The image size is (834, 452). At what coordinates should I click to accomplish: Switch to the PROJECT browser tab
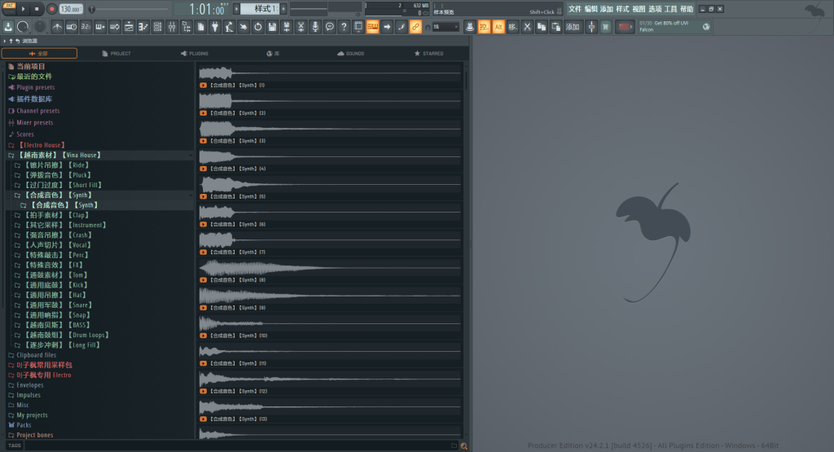[116, 53]
